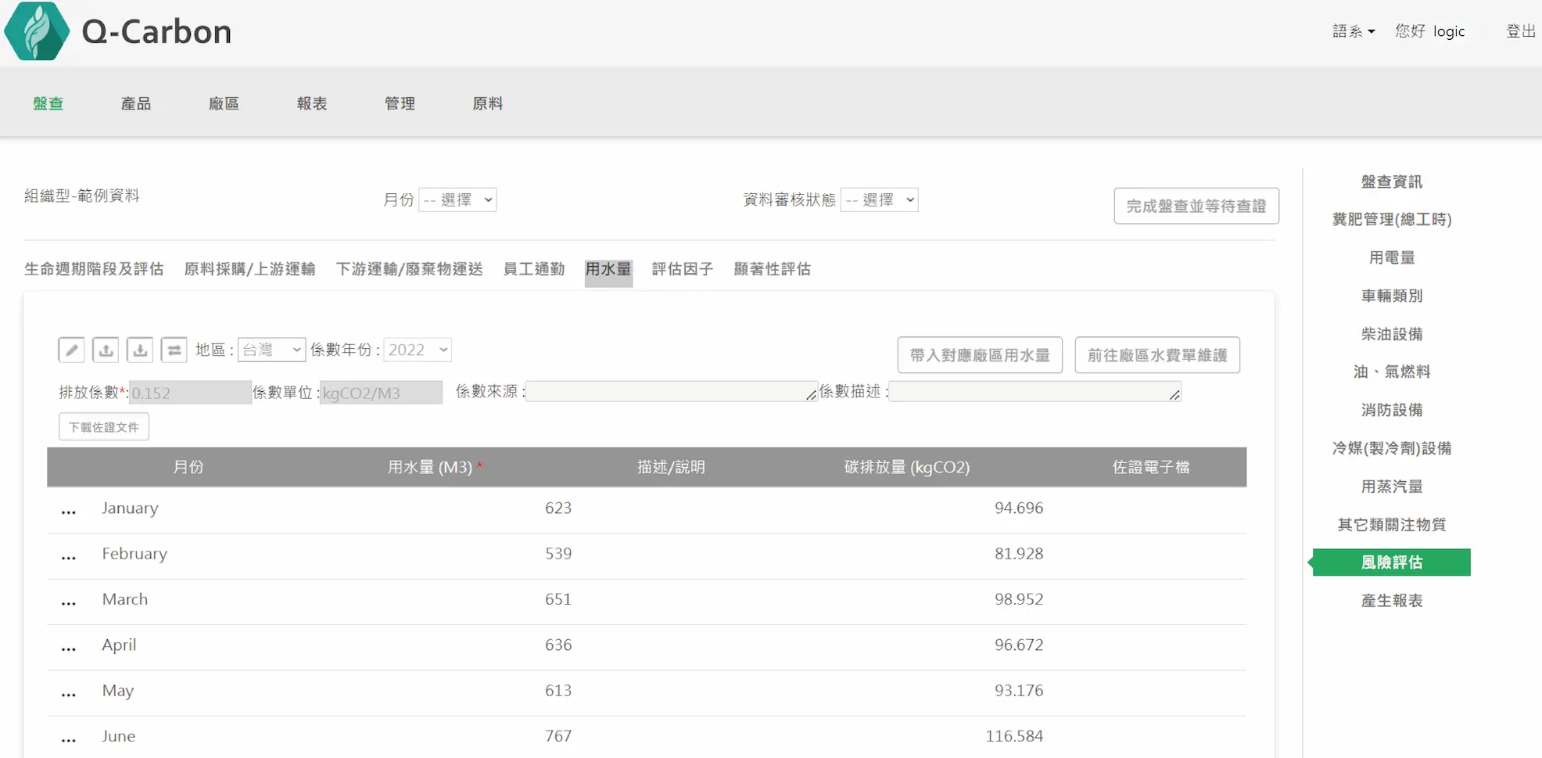
Task: Click the upload icon in toolbar
Action: (106, 350)
